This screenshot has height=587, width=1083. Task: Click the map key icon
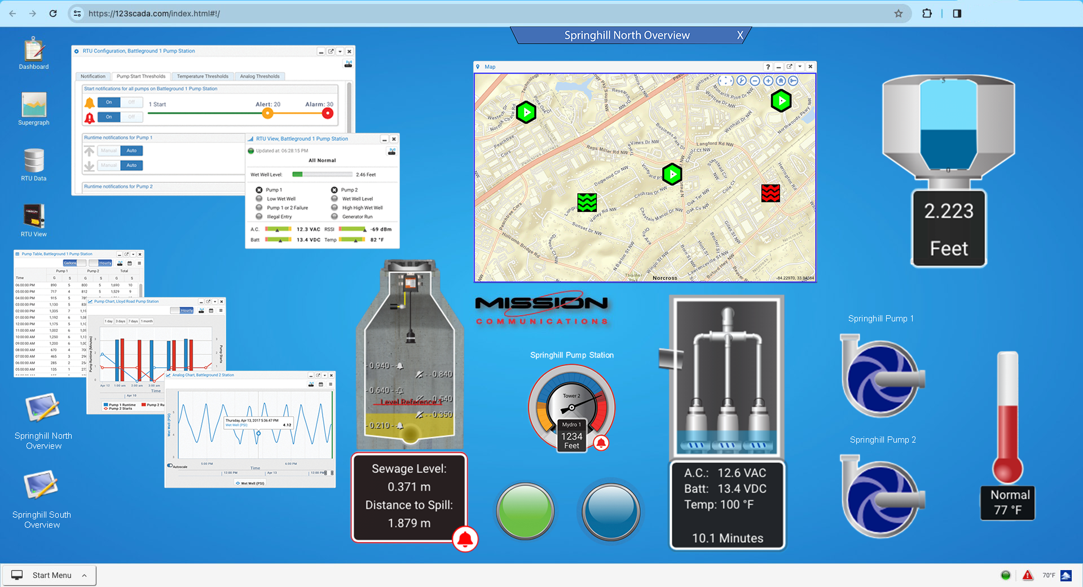click(793, 81)
